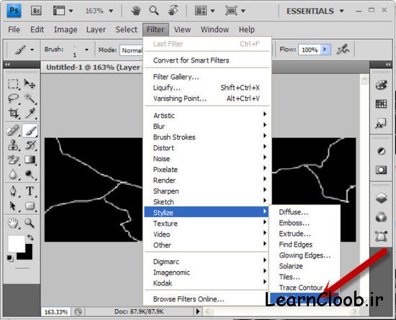Select the Rectangular Marquee tool
Viewport: 396px width, 320px height.
tap(13, 84)
